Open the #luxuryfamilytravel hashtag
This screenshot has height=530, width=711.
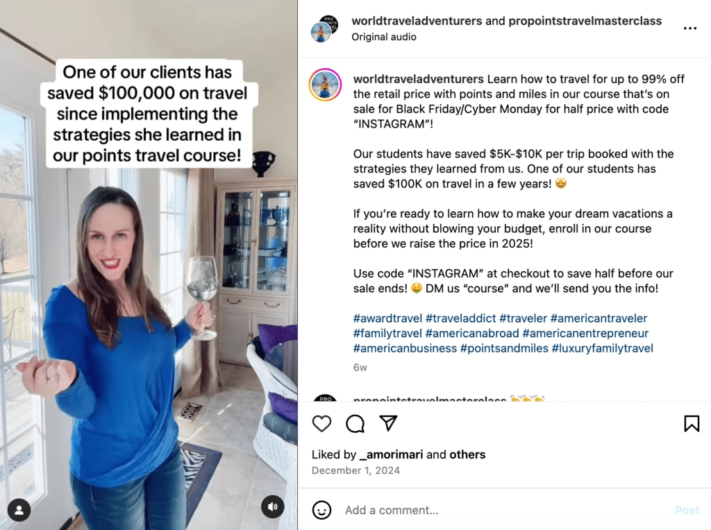tap(603, 348)
